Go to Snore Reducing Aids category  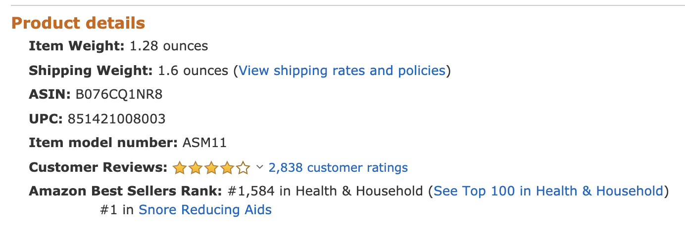coord(205,210)
